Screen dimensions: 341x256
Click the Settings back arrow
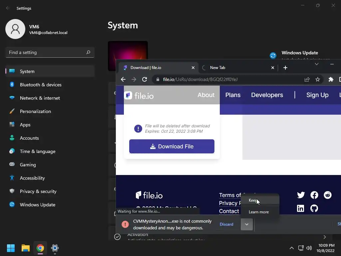point(8,8)
